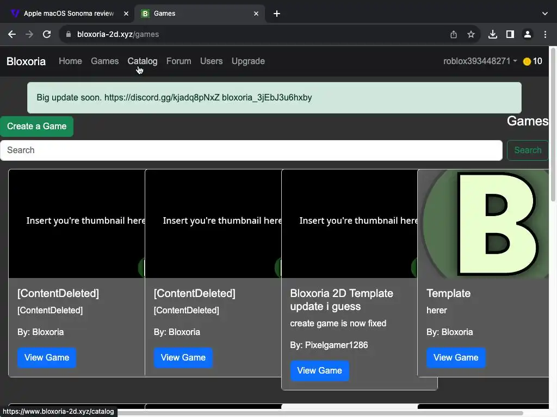Select the Games browser tab
The width and height of the screenshot is (557, 417).
tap(199, 14)
